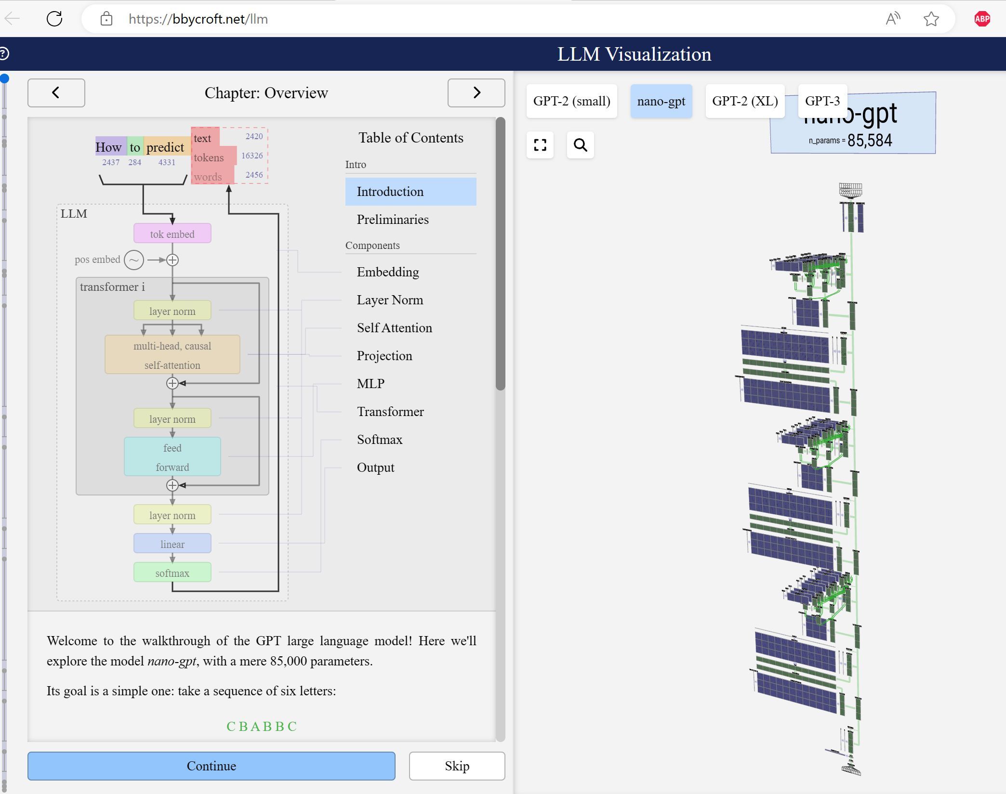
Task: Click the tok embed block
Action: [x=172, y=234]
